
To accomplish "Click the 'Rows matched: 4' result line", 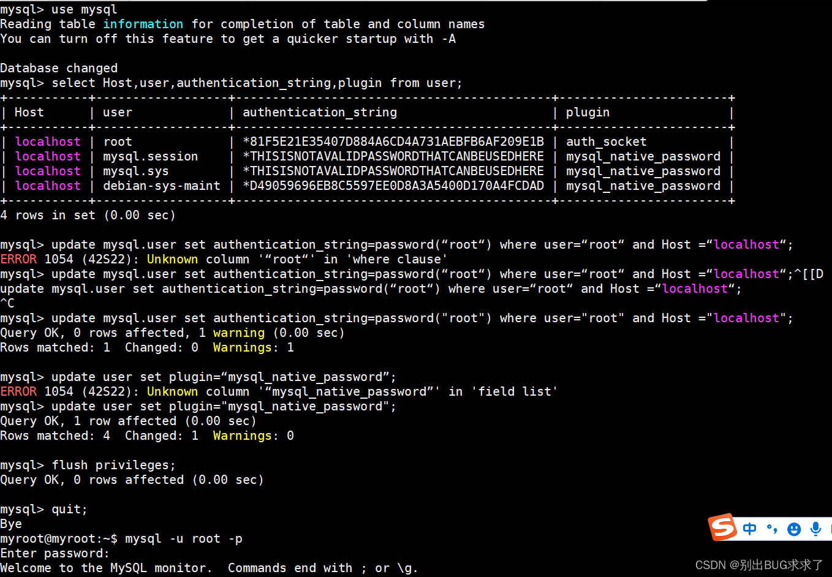I will click(147, 436).
